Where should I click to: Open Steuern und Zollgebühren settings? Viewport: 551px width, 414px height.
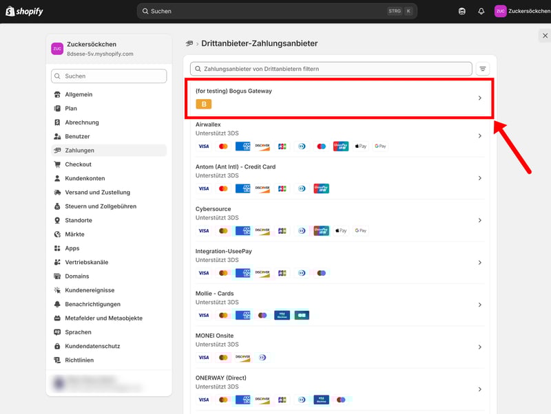coord(100,206)
